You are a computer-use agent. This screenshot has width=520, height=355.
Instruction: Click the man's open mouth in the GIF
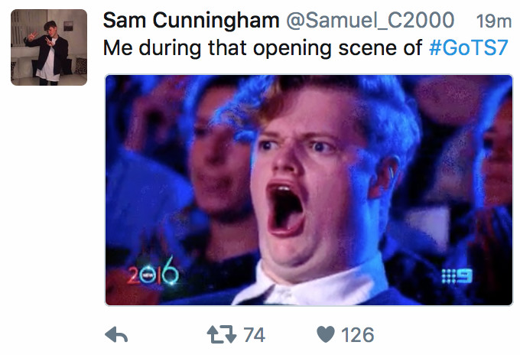286,208
